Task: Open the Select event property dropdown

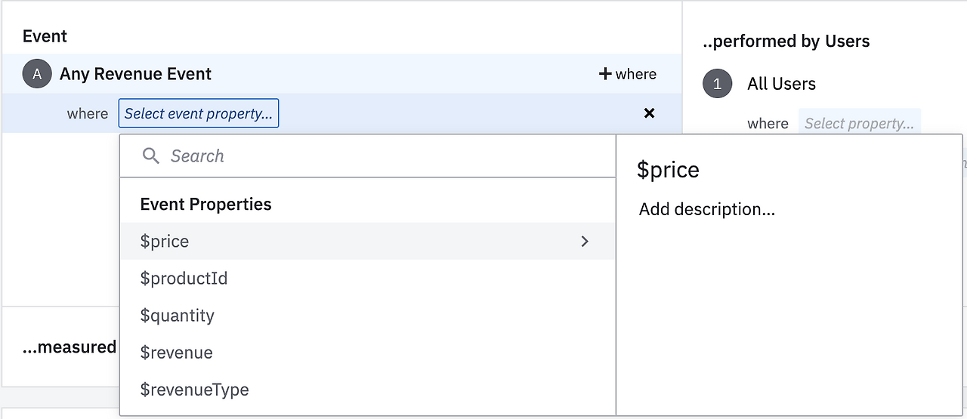Action: click(x=198, y=113)
